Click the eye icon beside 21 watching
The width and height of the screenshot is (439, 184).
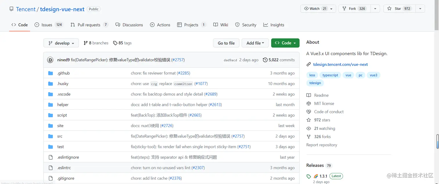tap(309, 128)
